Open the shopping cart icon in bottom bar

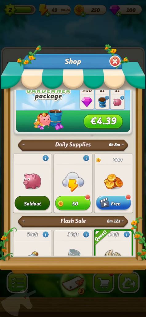103,283
